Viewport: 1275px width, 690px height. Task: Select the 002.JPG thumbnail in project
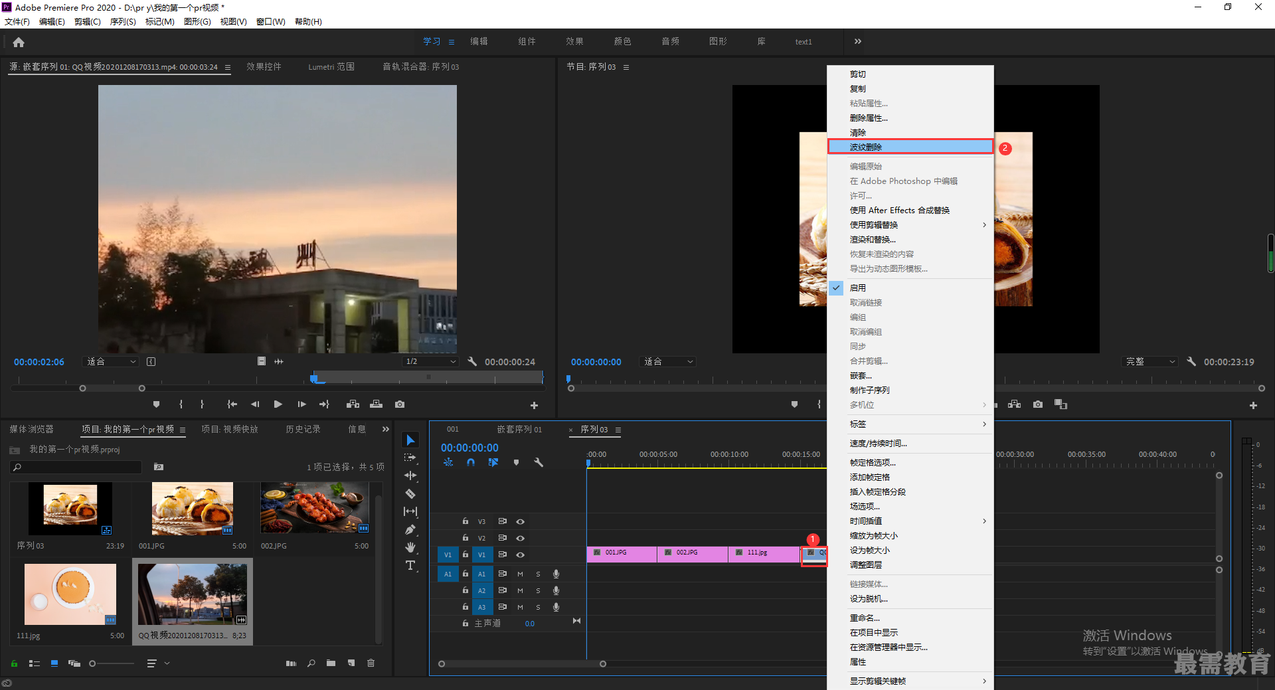pyautogui.click(x=314, y=507)
